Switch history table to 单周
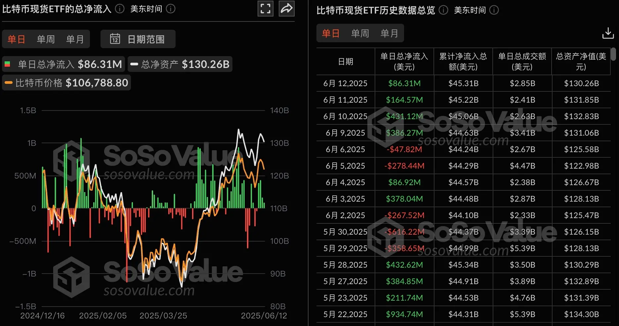The width and height of the screenshot is (619, 326). [x=360, y=33]
